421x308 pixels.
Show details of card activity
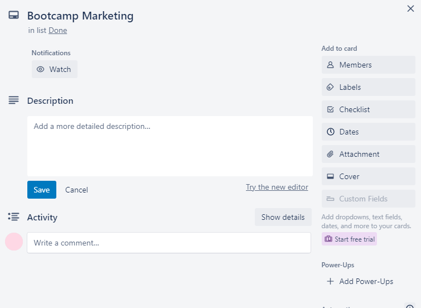click(283, 217)
